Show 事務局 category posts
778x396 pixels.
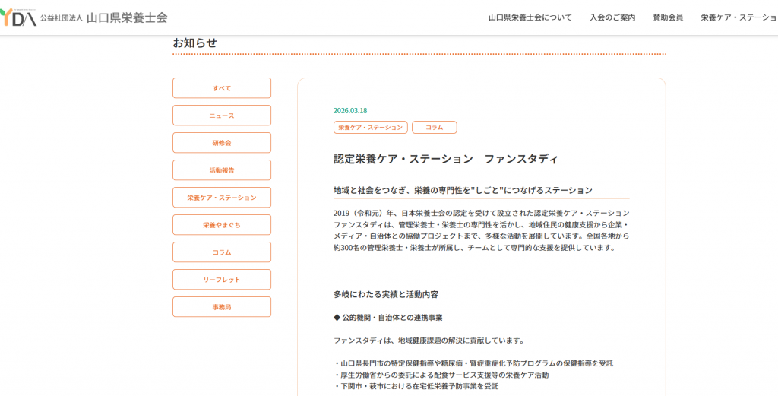[x=222, y=306]
